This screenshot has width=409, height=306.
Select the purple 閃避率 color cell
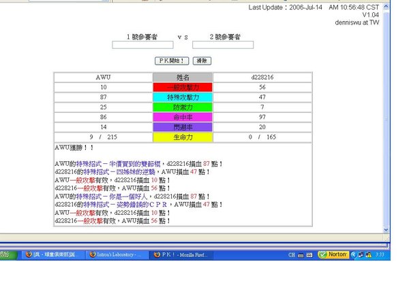click(x=183, y=127)
